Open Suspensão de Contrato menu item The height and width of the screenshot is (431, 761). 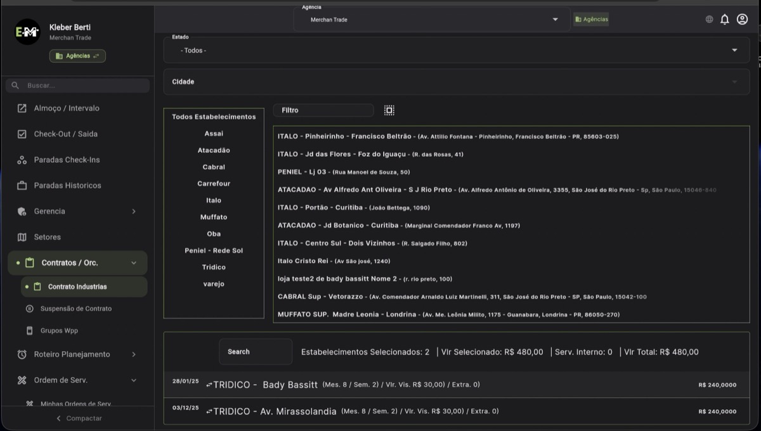(x=75, y=309)
